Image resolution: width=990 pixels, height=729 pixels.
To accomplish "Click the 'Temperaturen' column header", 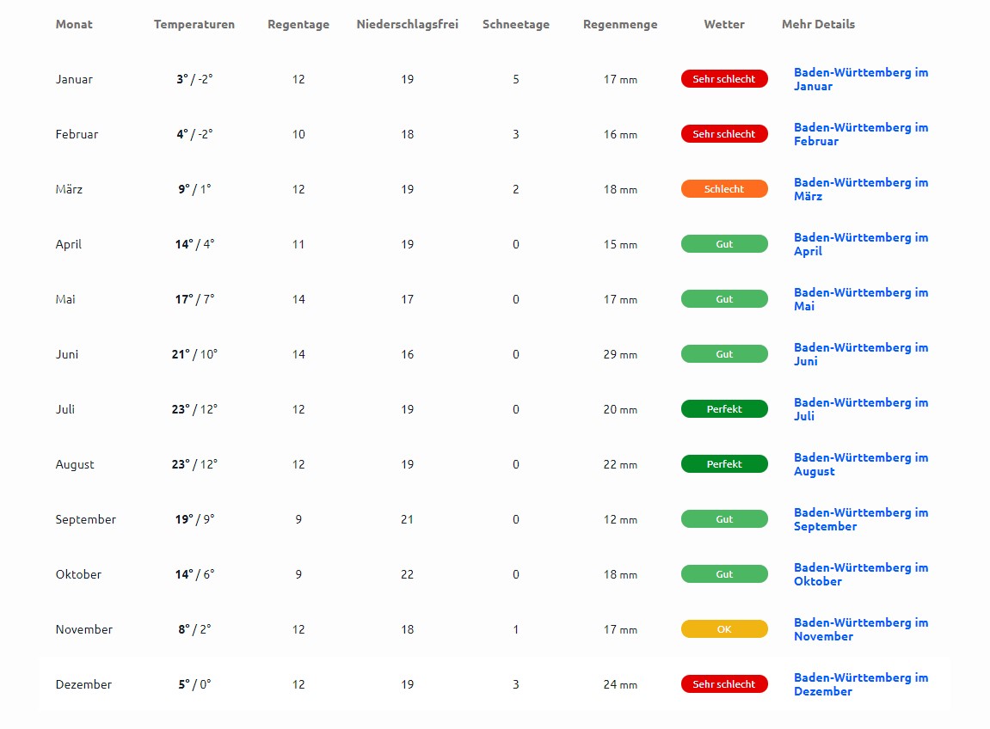I will point(194,25).
